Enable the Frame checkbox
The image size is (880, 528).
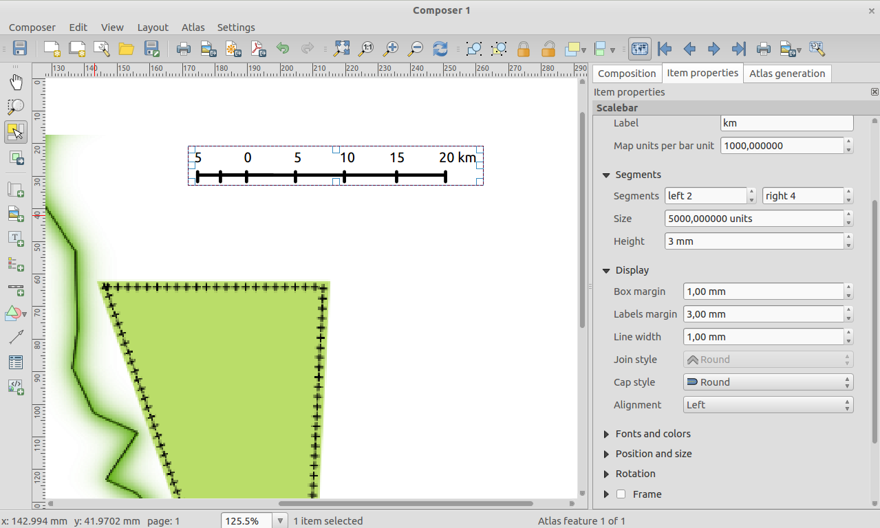(x=621, y=494)
